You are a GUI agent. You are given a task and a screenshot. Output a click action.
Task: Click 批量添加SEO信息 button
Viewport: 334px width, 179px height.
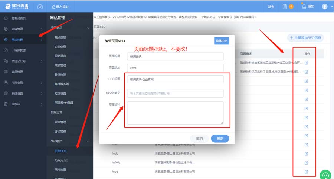305,38
